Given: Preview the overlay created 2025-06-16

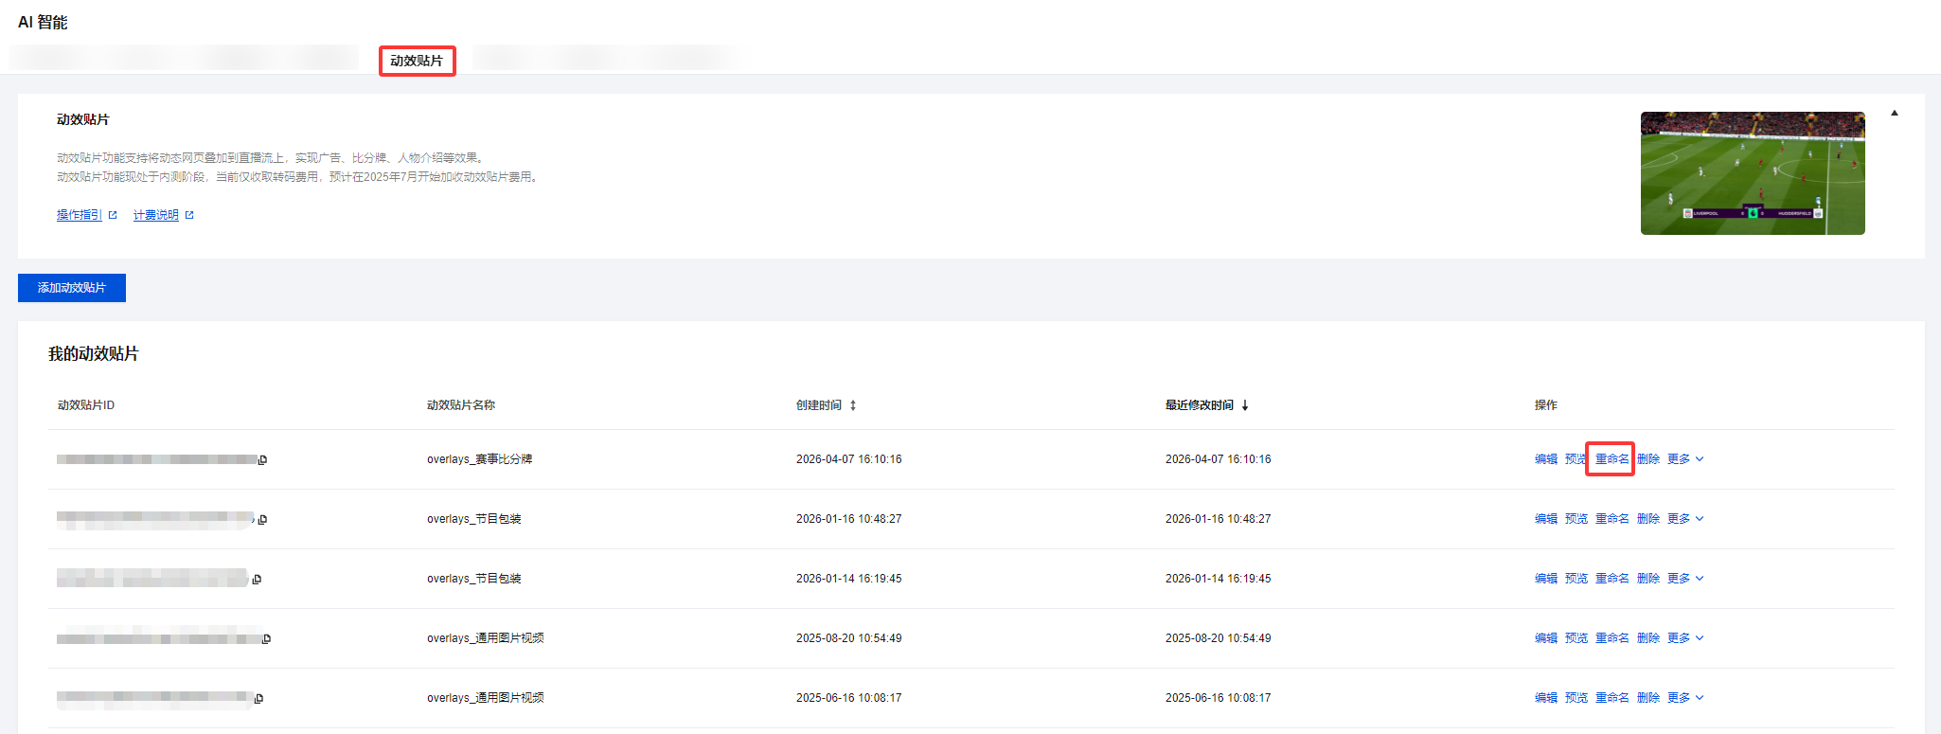Looking at the screenshot, I should pos(1576,698).
